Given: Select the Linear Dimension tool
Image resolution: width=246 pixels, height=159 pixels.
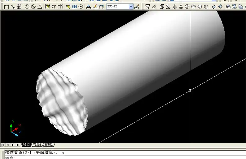Looking at the screenshot, I should click(7, 6).
